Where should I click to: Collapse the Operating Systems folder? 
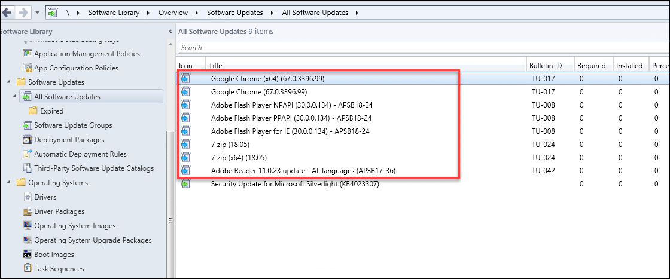[9, 182]
